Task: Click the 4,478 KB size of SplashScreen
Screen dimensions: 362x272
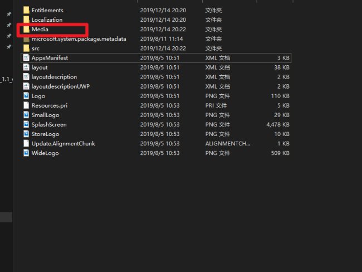Action: (x=278, y=124)
